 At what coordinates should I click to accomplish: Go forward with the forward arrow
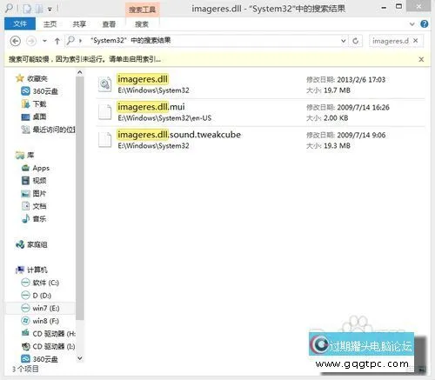[31, 41]
